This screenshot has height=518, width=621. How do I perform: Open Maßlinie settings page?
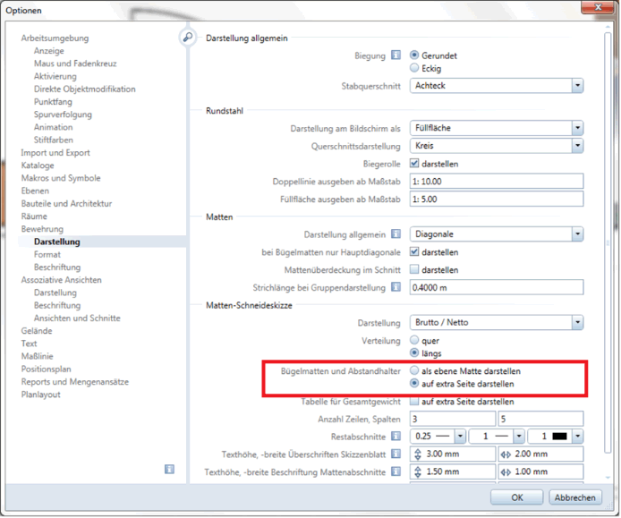click(x=38, y=356)
